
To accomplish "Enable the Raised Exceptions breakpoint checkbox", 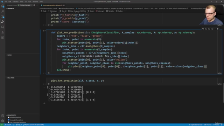I will coord(8,118).
